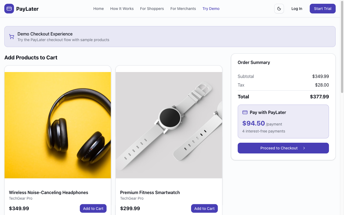The image size is (344, 215).
Task: Click the PayLater credit card logo icon
Action: (9, 9)
